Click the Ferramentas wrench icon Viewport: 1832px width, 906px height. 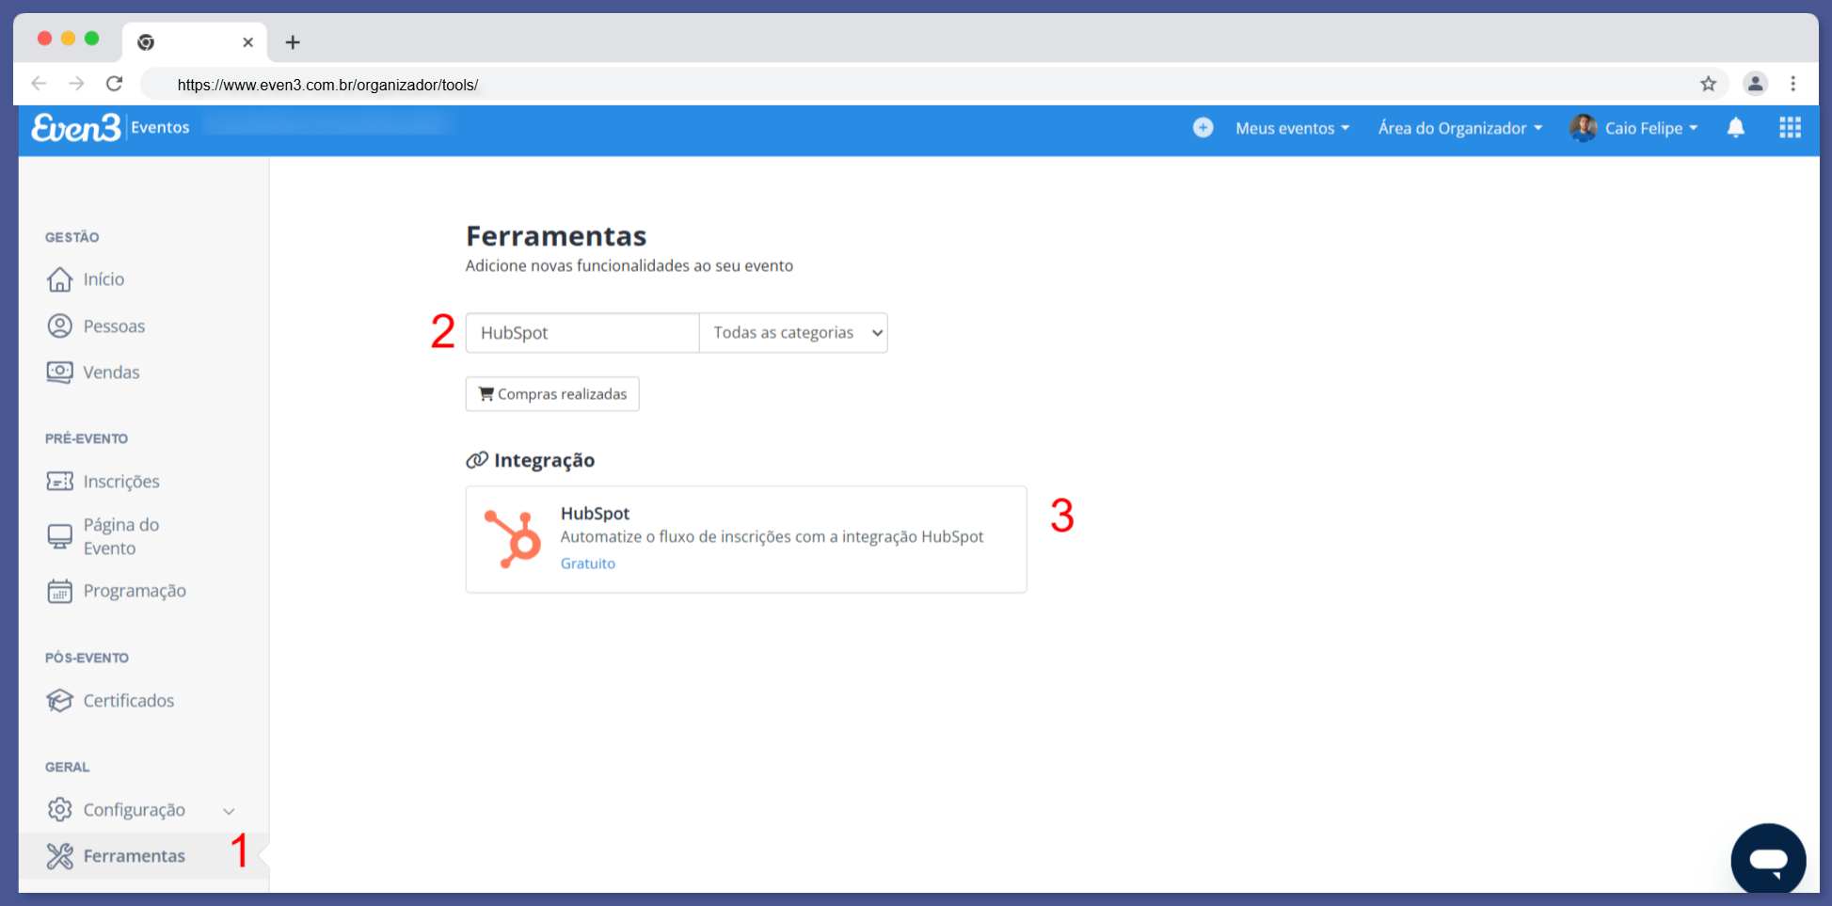[x=59, y=856]
